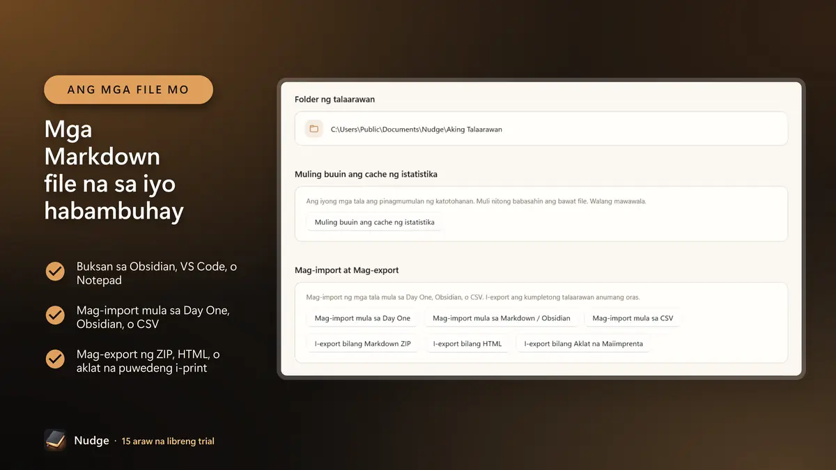This screenshot has width=836, height=470.
Task: Click the Buksan sa Obsidian, VS Code text
Action: [x=157, y=273]
